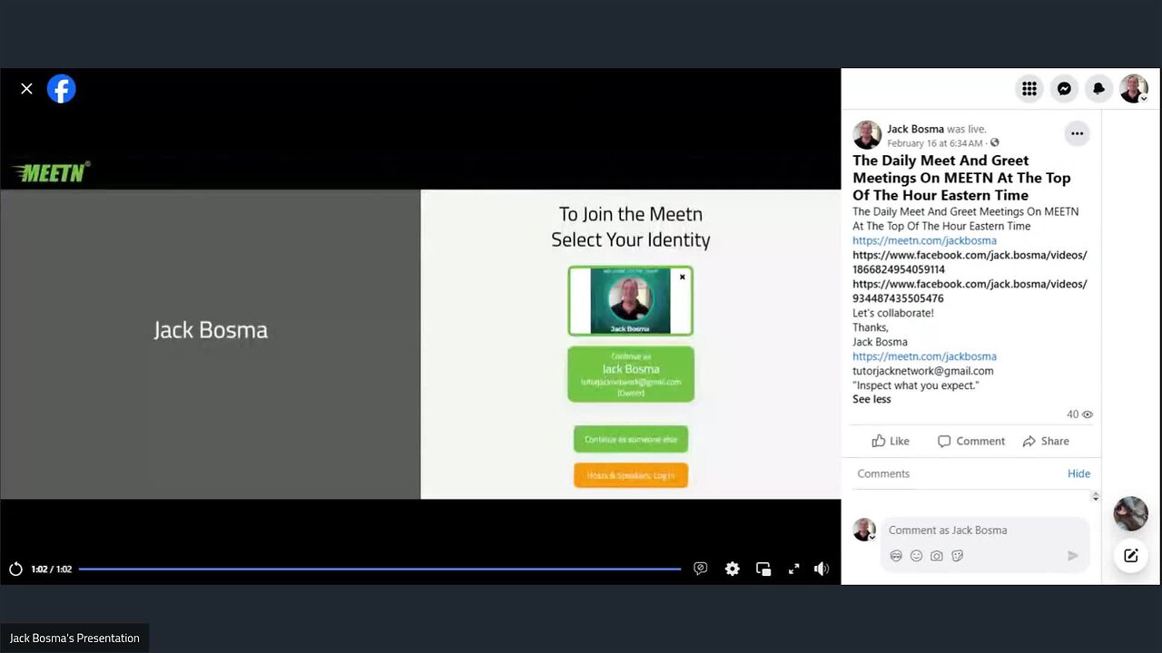Screen dimensions: 1162x653
Task: Open the account profile menu at top right
Action: pos(1134,89)
